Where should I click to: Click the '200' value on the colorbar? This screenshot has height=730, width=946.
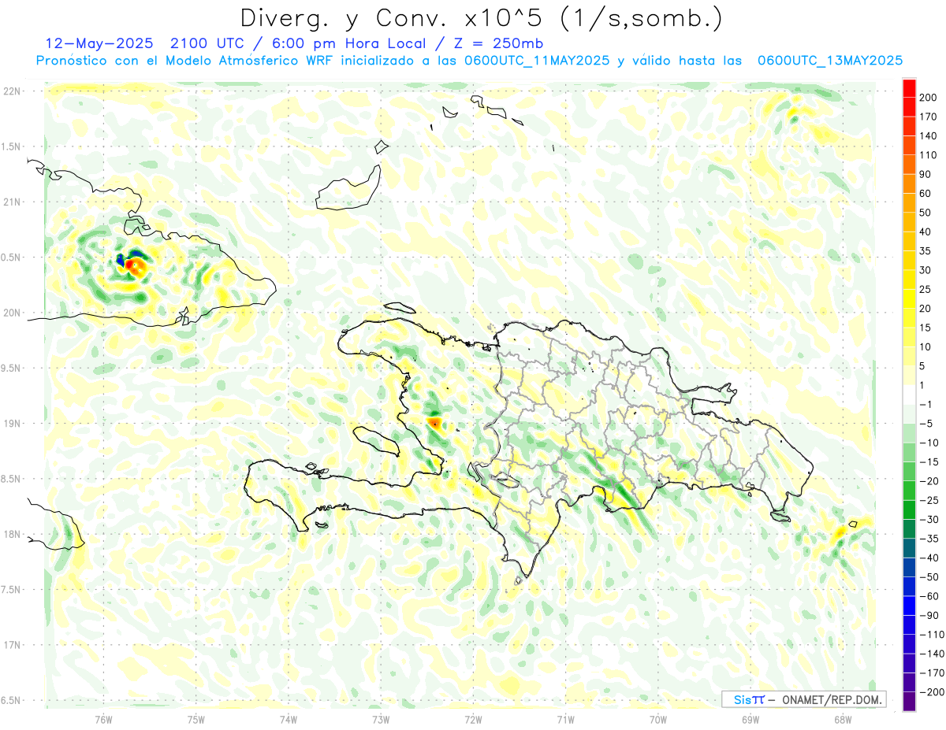coord(929,98)
